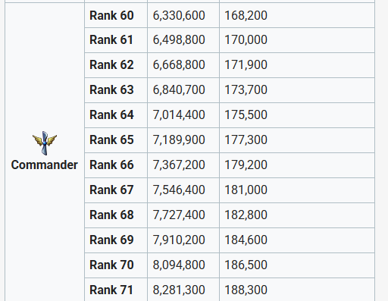Click the 188,300 value cell
This screenshot has width=388, height=301.
[x=297, y=290]
